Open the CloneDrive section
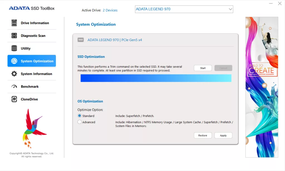Screen dimensions: 285x171 (x=32, y=99)
